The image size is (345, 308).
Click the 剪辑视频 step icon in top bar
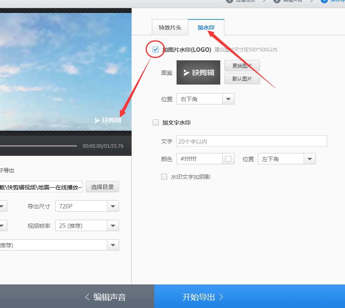coord(230,1)
